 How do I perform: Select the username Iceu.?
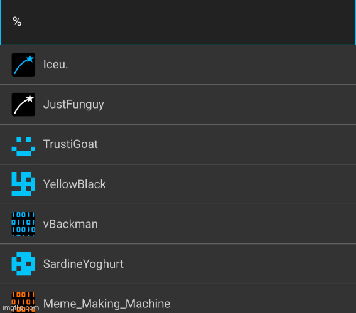click(56, 65)
